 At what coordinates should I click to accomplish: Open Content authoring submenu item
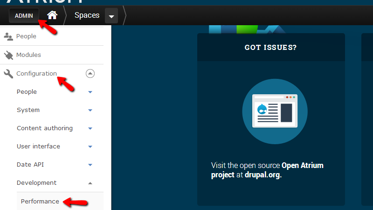click(45, 128)
